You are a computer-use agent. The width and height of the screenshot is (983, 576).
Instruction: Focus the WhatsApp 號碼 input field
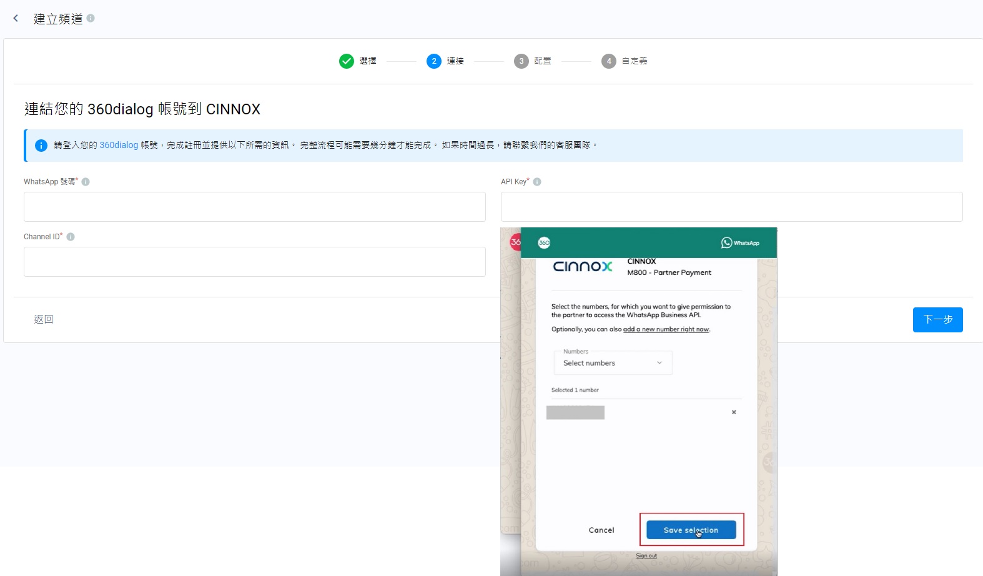(255, 207)
